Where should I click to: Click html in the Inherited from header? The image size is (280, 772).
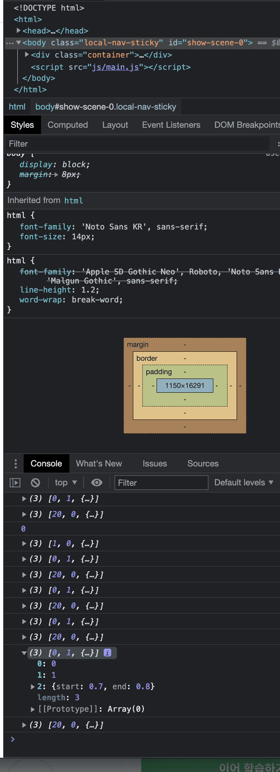74,201
